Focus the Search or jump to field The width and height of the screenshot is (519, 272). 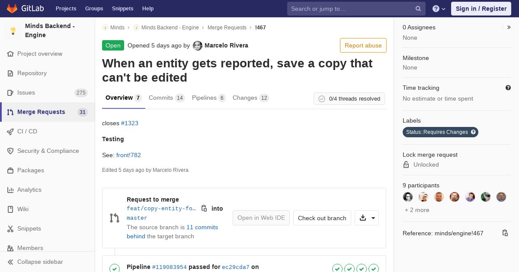pos(356,9)
